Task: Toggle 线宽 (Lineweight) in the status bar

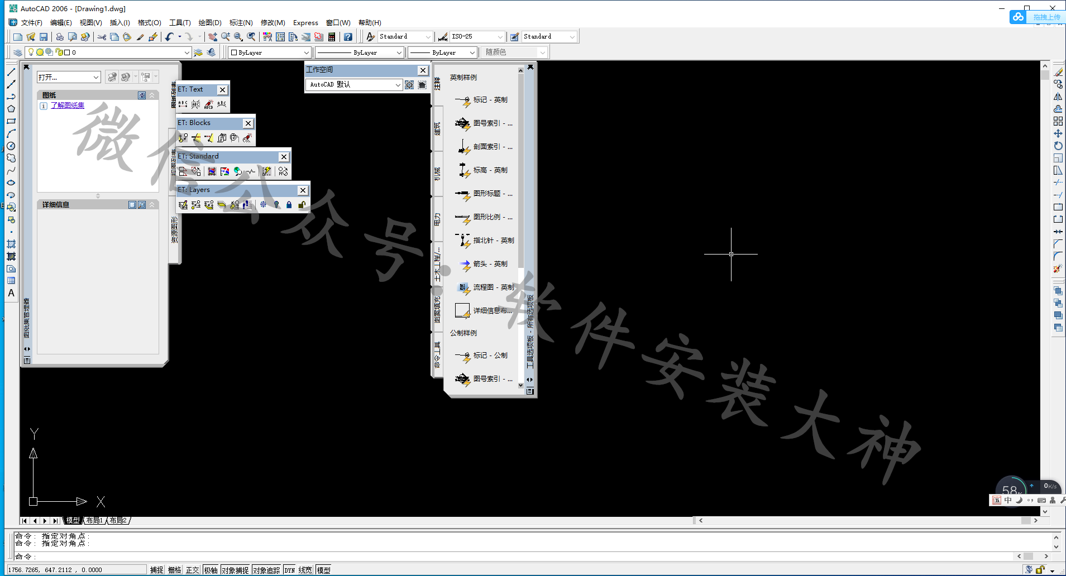Action: coord(305,570)
